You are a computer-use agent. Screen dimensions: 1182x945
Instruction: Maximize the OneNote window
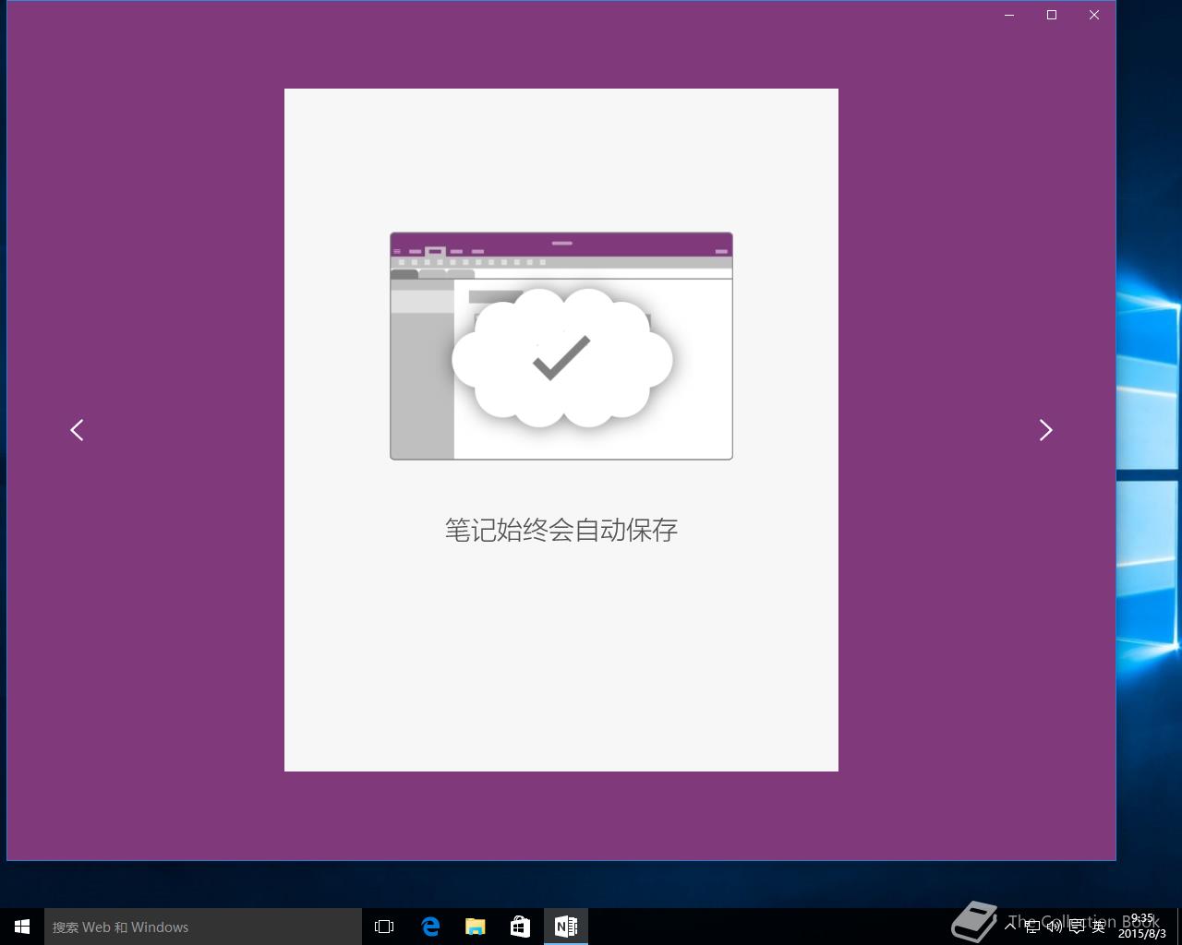coord(1052,15)
